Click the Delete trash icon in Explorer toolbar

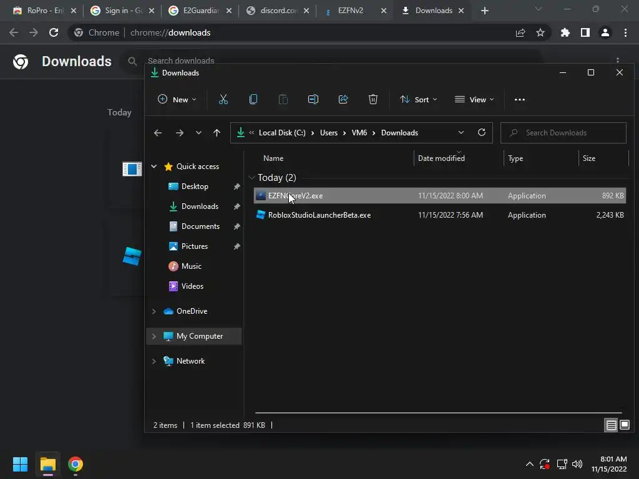[x=373, y=99]
